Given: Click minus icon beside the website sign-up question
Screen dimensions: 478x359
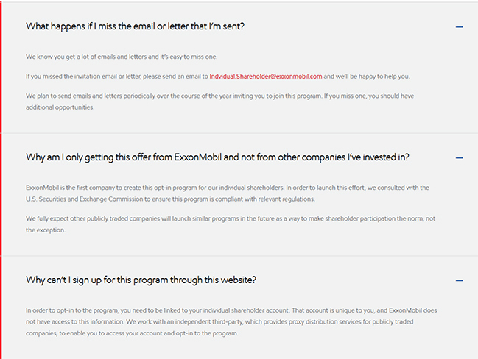Looking at the screenshot, I should pos(460,280).
